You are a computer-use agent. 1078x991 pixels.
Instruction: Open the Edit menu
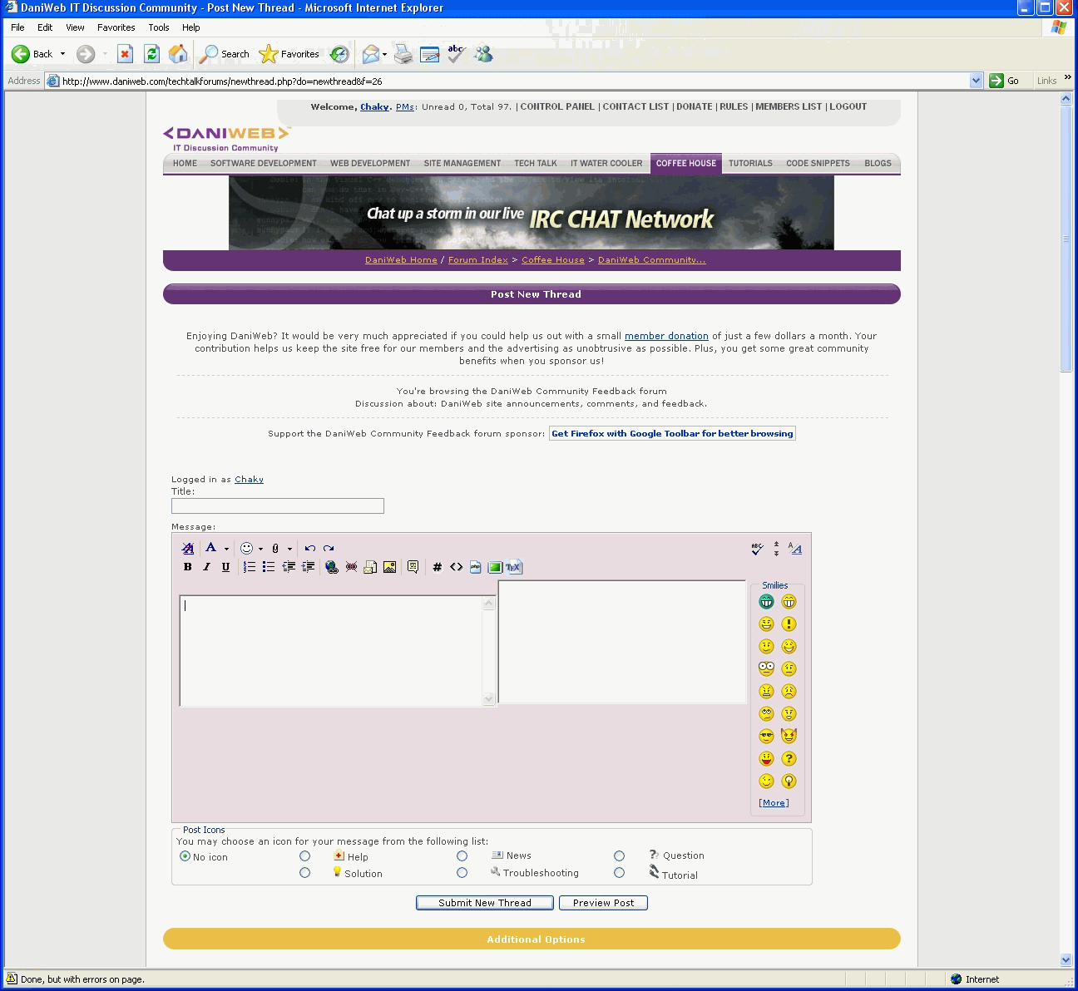(x=45, y=27)
